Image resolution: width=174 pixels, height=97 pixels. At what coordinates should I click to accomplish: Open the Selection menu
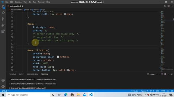18,2
